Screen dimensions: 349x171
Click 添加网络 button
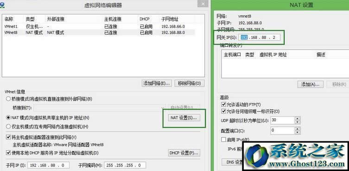pos(157,83)
